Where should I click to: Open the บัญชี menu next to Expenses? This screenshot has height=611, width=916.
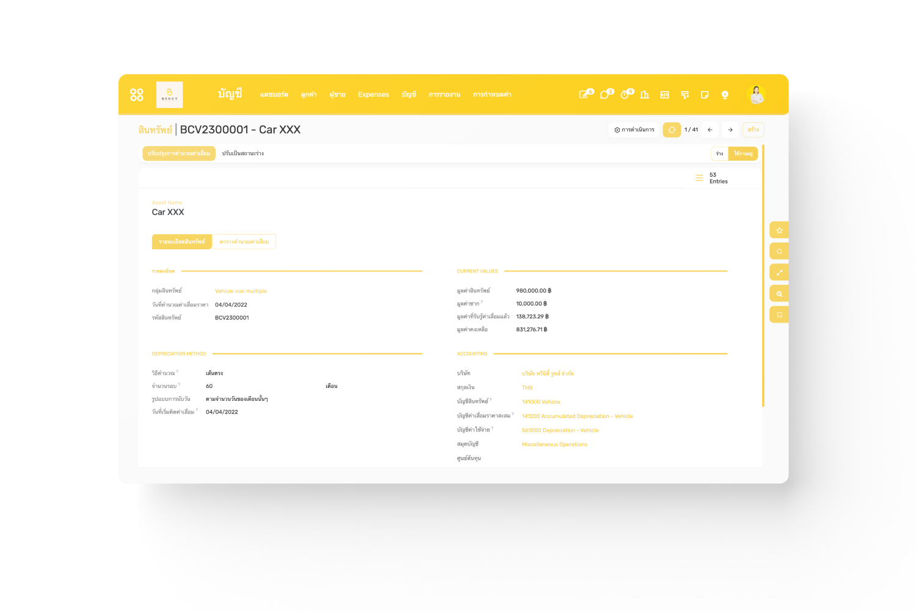point(409,95)
